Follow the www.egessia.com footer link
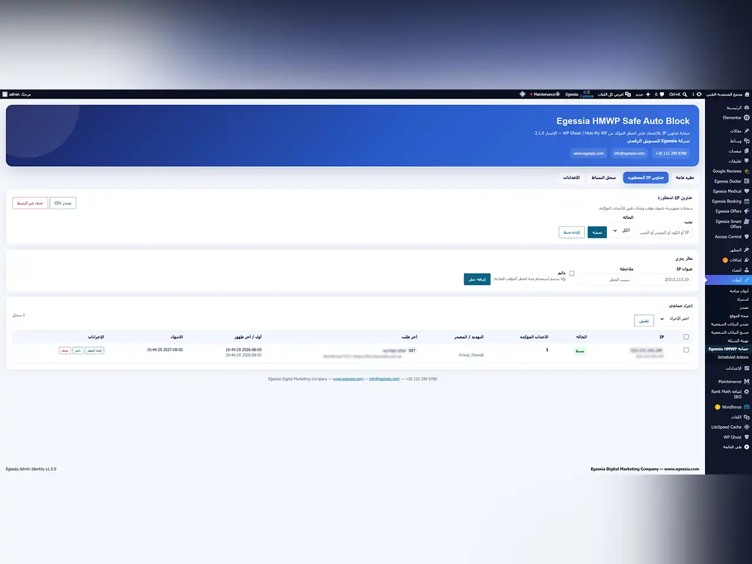The width and height of the screenshot is (752, 564). point(348,379)
